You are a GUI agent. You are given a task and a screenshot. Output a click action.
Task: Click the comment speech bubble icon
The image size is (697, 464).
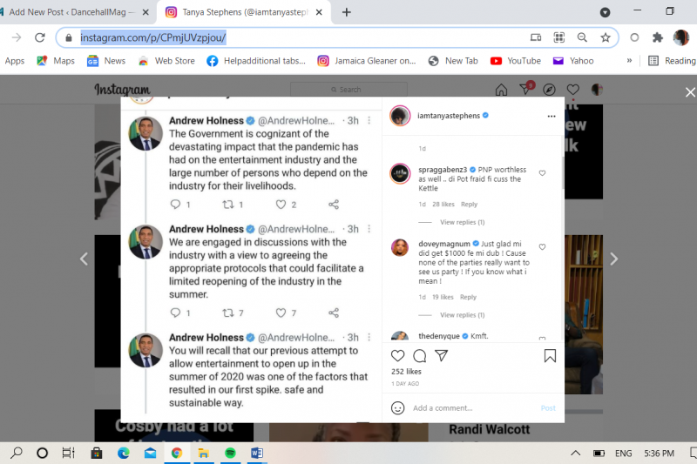[419, 355]
